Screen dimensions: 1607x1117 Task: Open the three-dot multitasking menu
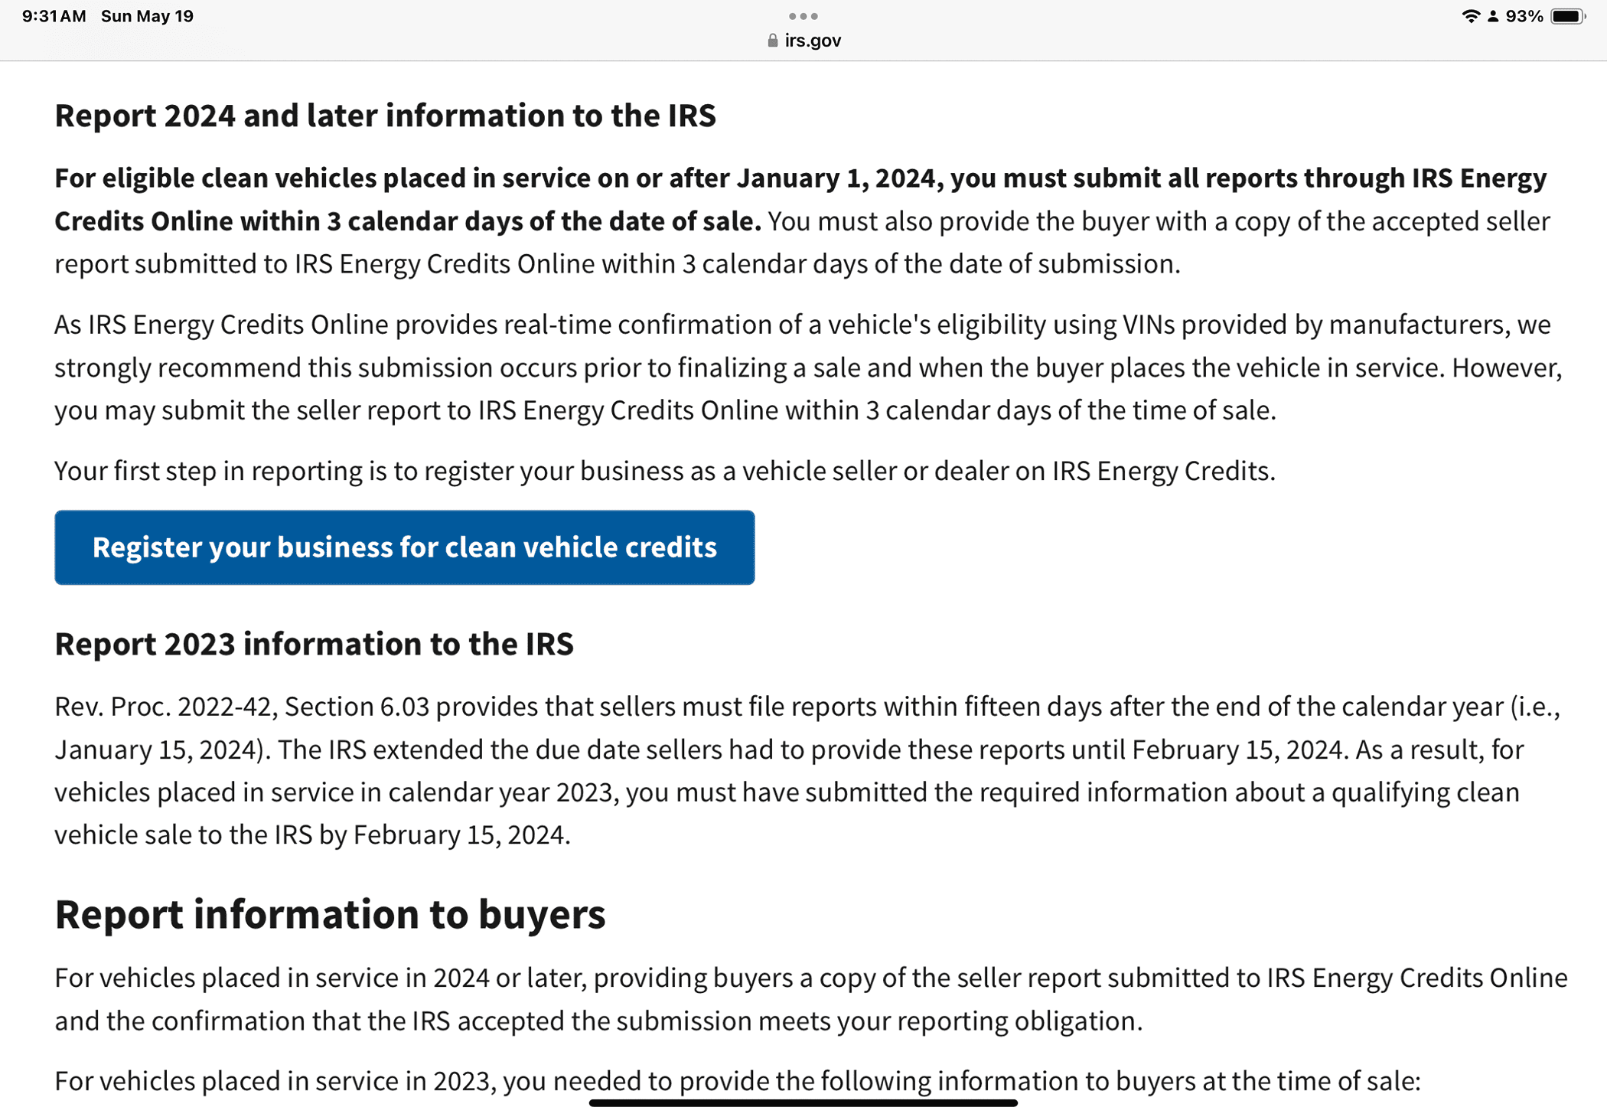point(803,16)
